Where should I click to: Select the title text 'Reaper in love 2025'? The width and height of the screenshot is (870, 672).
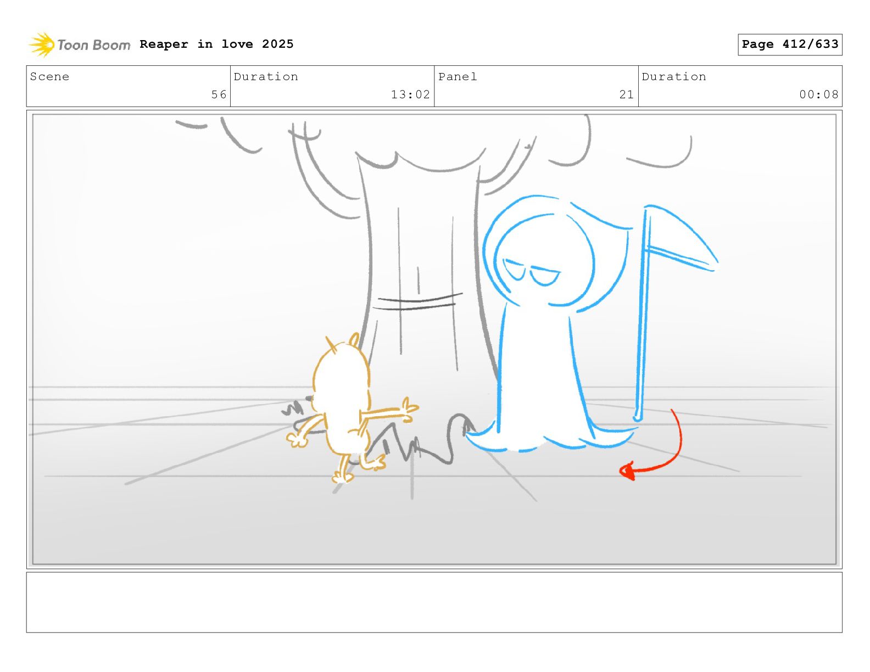coord(216,44)
